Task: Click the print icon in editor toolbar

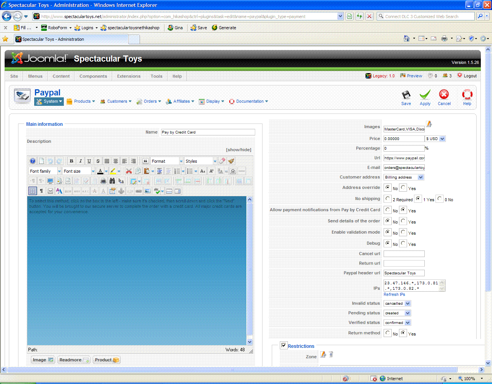Action: 103,181
